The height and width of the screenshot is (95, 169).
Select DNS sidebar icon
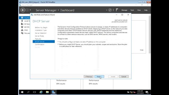pos(22,30)
